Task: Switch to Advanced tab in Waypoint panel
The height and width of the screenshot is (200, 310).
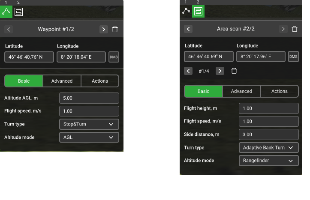Action: pyautogui.click(x=62, y=81)
